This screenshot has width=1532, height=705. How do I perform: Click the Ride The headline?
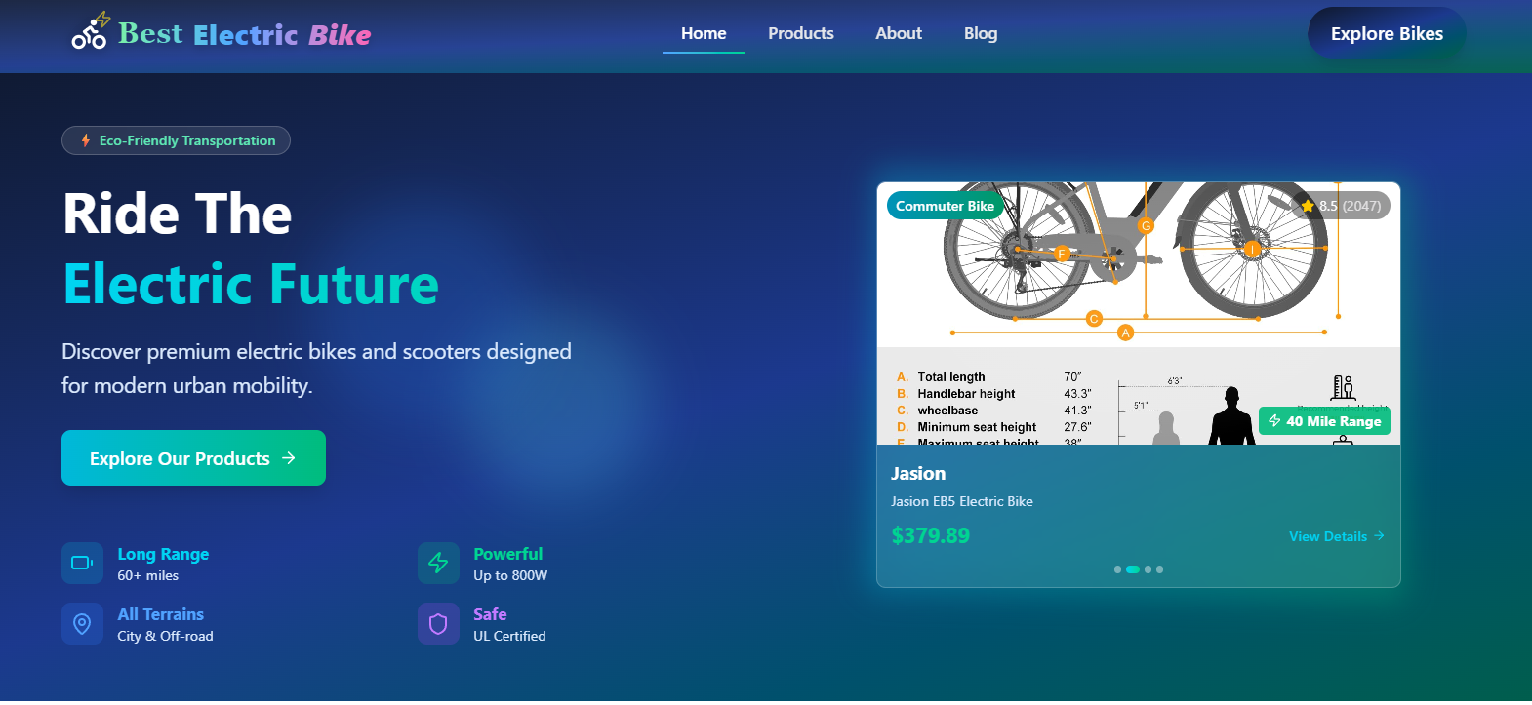pyautogui.click(x=178, y=214)
